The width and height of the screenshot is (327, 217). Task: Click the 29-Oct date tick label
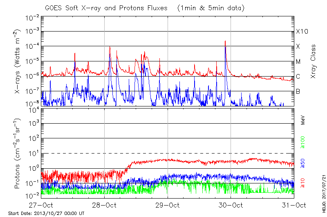[168, 205]
